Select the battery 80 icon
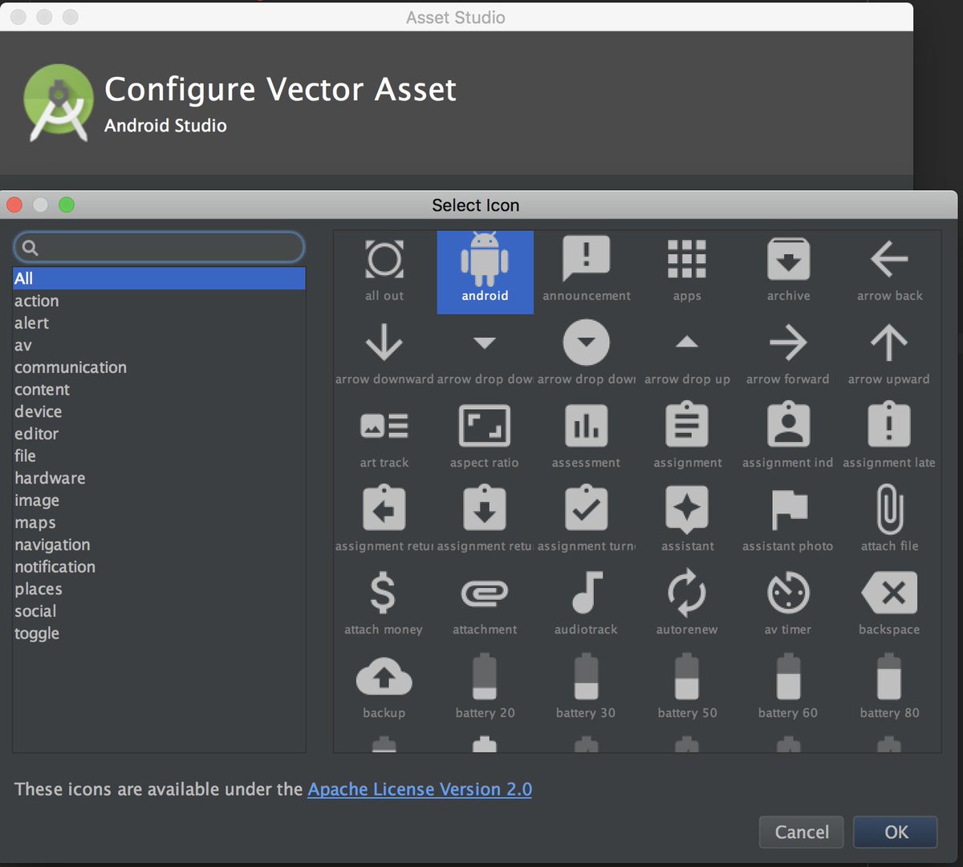 [889, 676]
